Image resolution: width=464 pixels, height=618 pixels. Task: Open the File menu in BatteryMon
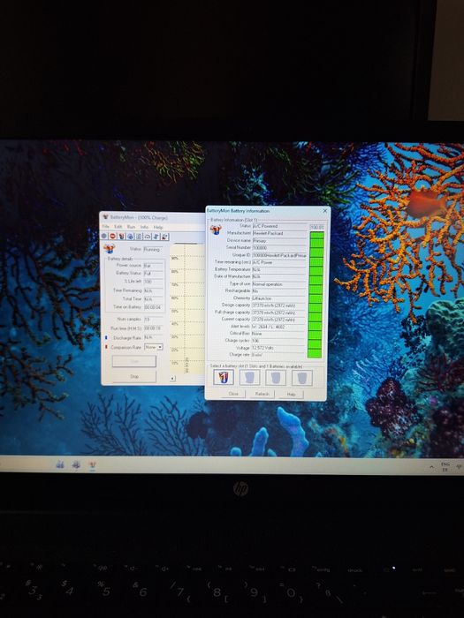[106, 227]
